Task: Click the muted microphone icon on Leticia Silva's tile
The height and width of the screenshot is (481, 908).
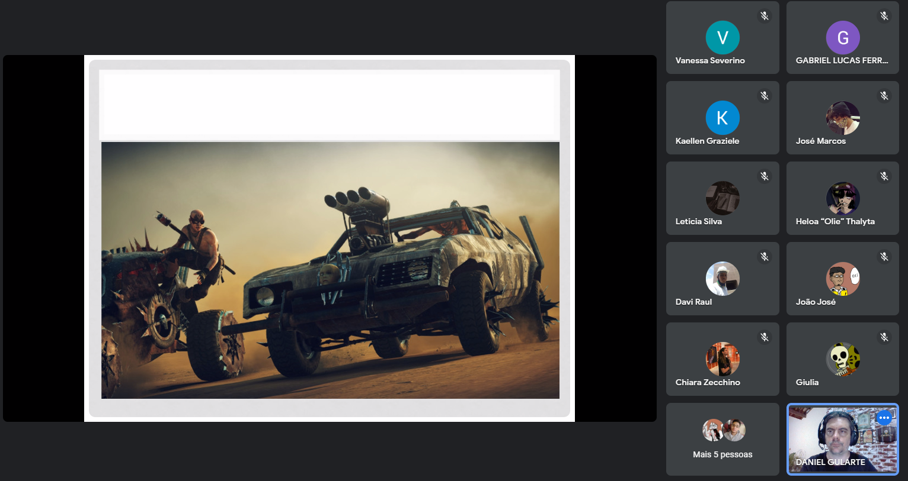Action: (765, 176)
